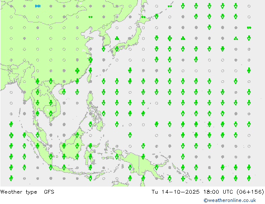Click the '(06+156)' forecast offset text
The image size is (265, 204).
(x=250, y=192)
